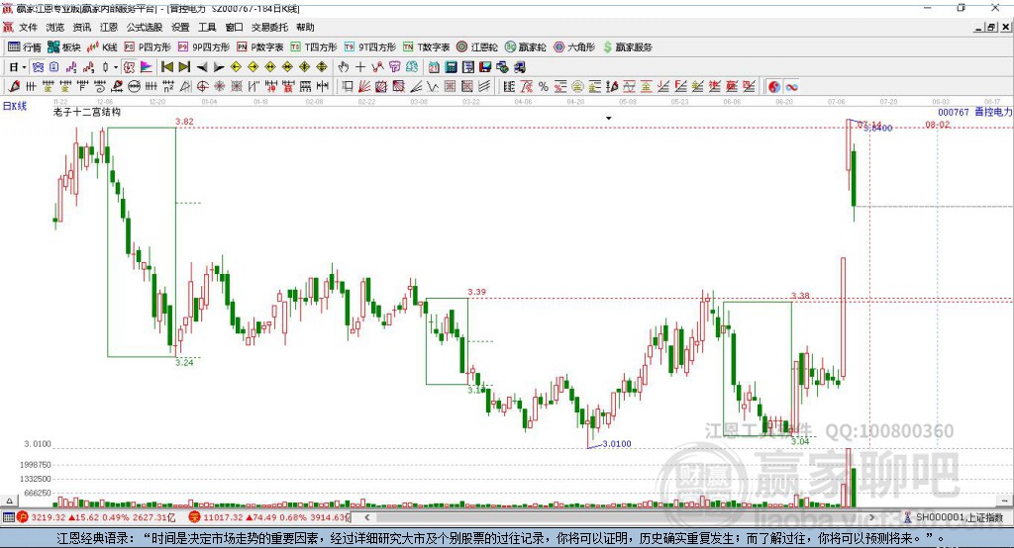Image resolution: width=1014 pixels, height=548 pixels.
Task: Jump to last bar icon
Action: 184,67
